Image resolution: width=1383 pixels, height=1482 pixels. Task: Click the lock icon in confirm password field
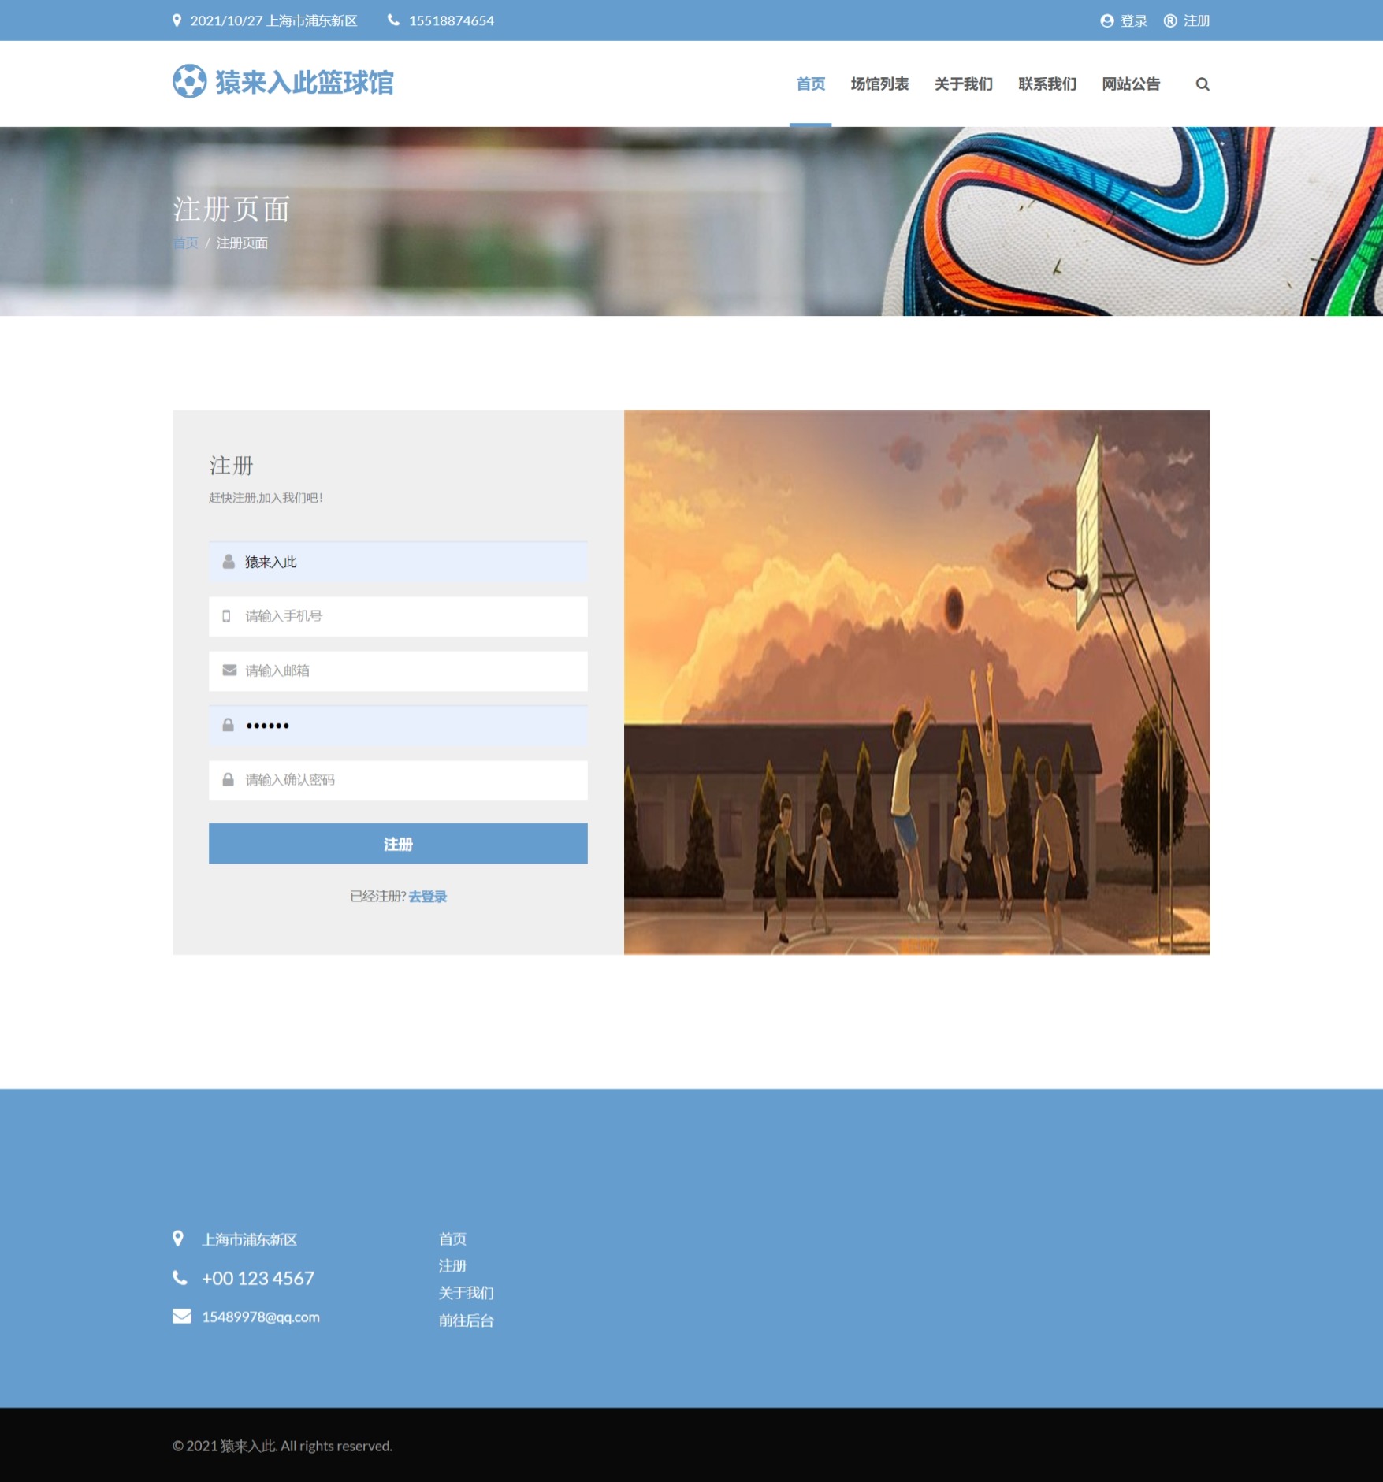coord(228,780)
